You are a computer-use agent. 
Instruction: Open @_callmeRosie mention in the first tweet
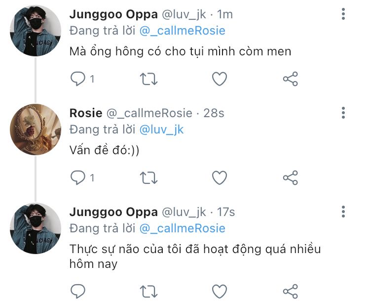[182, 31]
